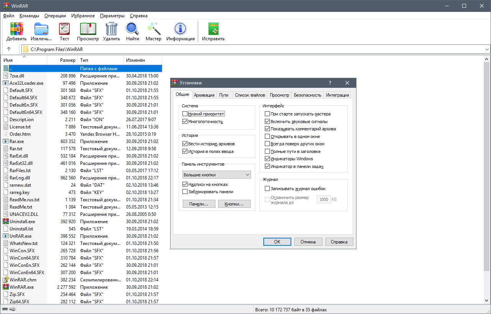491x314 pixels.
Task: Click the Панели... button
Action: pos(199,204)
